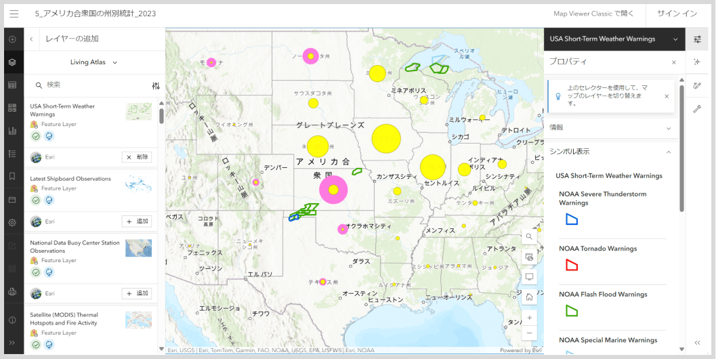Open the Legend list icon in sidebar
The width and height of the screenshot is (716, 359).
[12, 154]
